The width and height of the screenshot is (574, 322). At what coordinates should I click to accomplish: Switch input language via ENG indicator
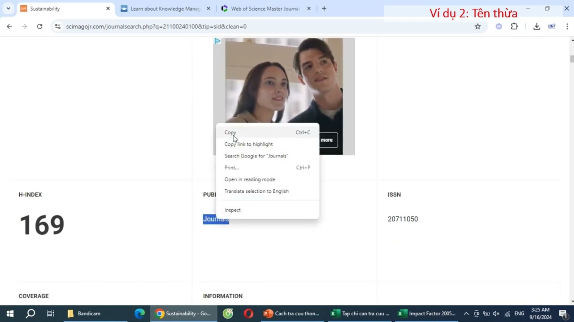(x=519, y=314)
